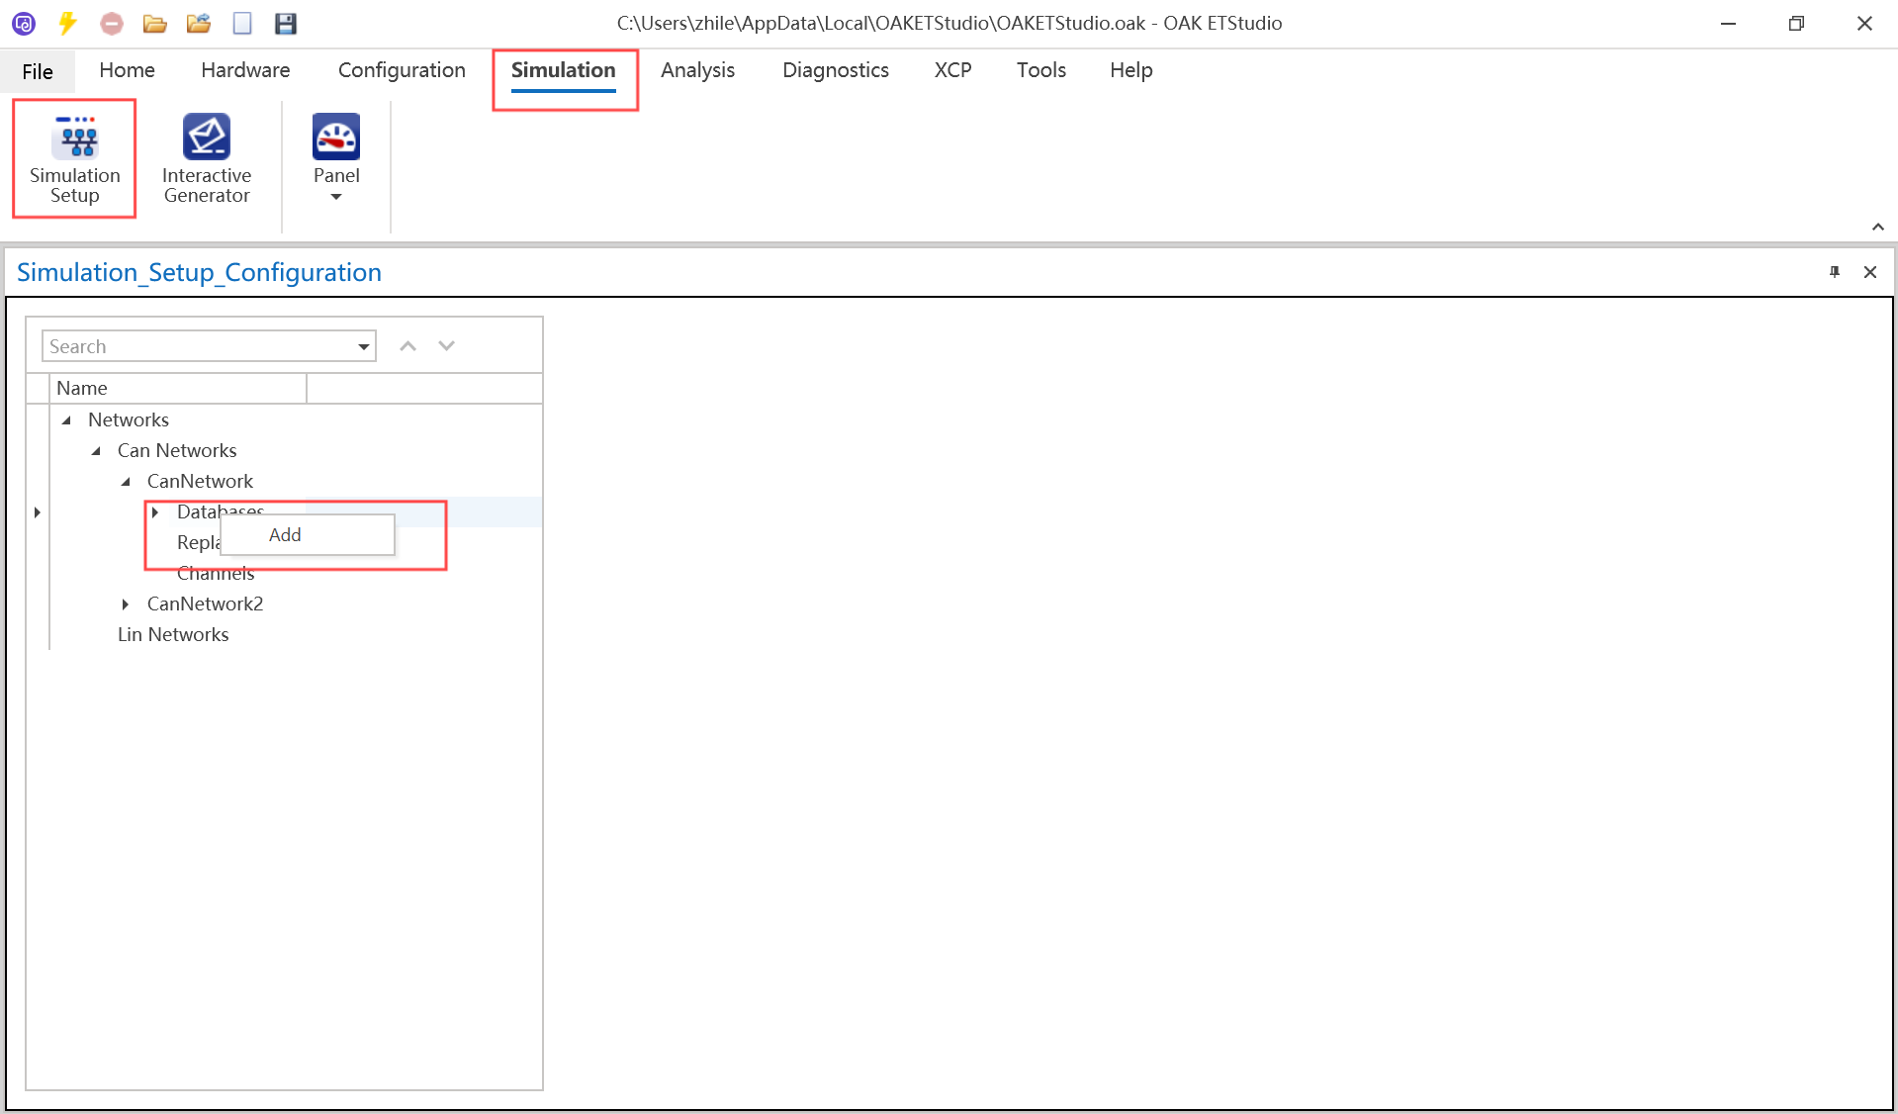1898x1114 pixels.
Task: Jump to previous search result arrow
Action: (407, 346)
